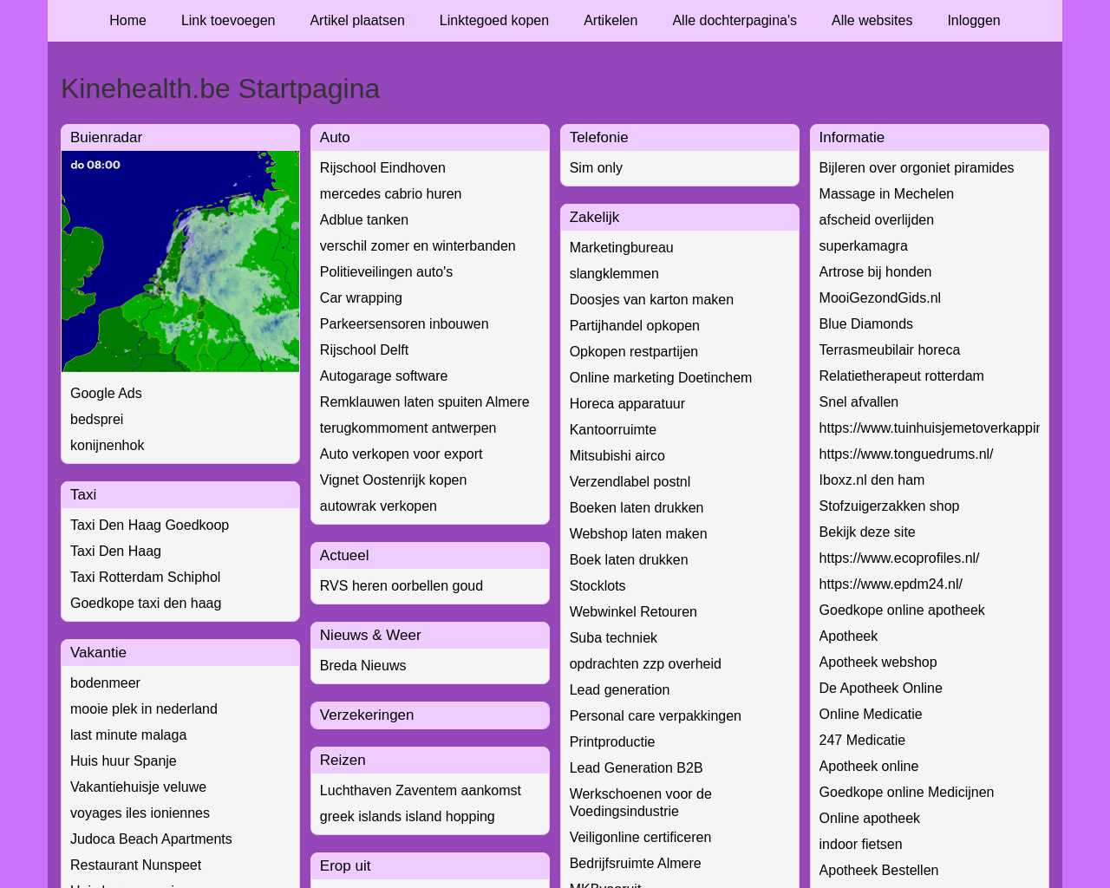Click the slangklemmen link
The width and height of the screenshot is (1110, 888).
pyautogui.click(x=614, y=274)
